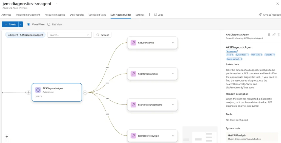Open the Incident management tab
Screen dimensions: 281x143
click(x=28, y=15)
